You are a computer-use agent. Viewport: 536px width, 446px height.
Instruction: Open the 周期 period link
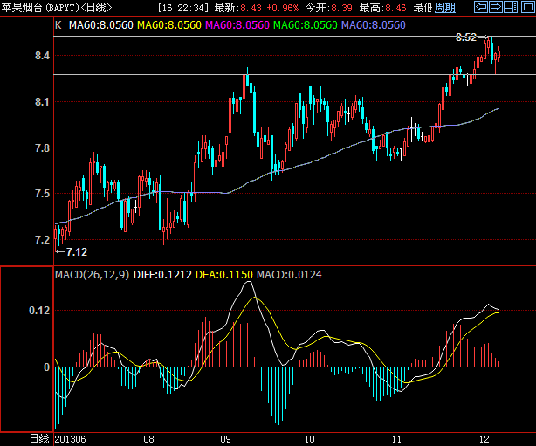tap(444, 8)
